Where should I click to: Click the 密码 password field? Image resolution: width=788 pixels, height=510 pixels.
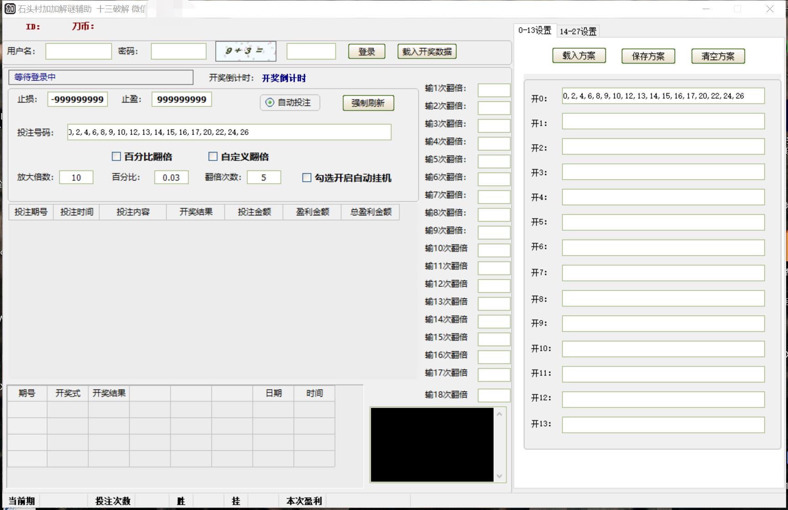click(178, 51)
